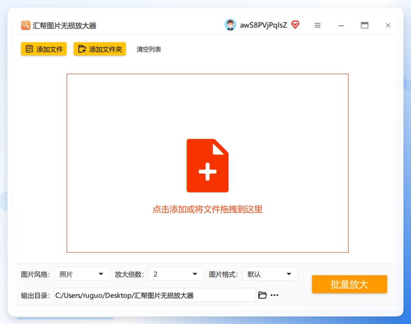Click the 汇帮图片无损放大器 app logo icon
The image size is (411, 324).
pyautogui.click(x=26, y=25)
